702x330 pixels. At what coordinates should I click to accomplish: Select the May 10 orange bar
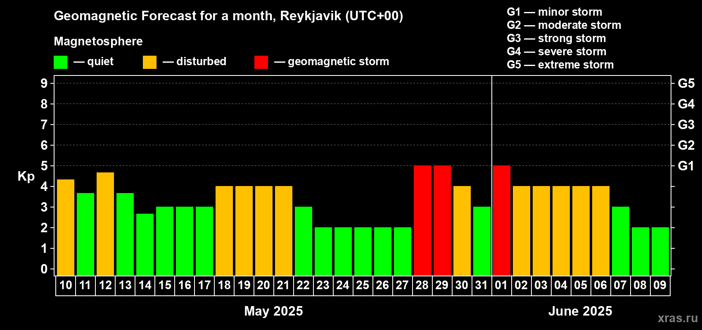click(x=66, y=227)
